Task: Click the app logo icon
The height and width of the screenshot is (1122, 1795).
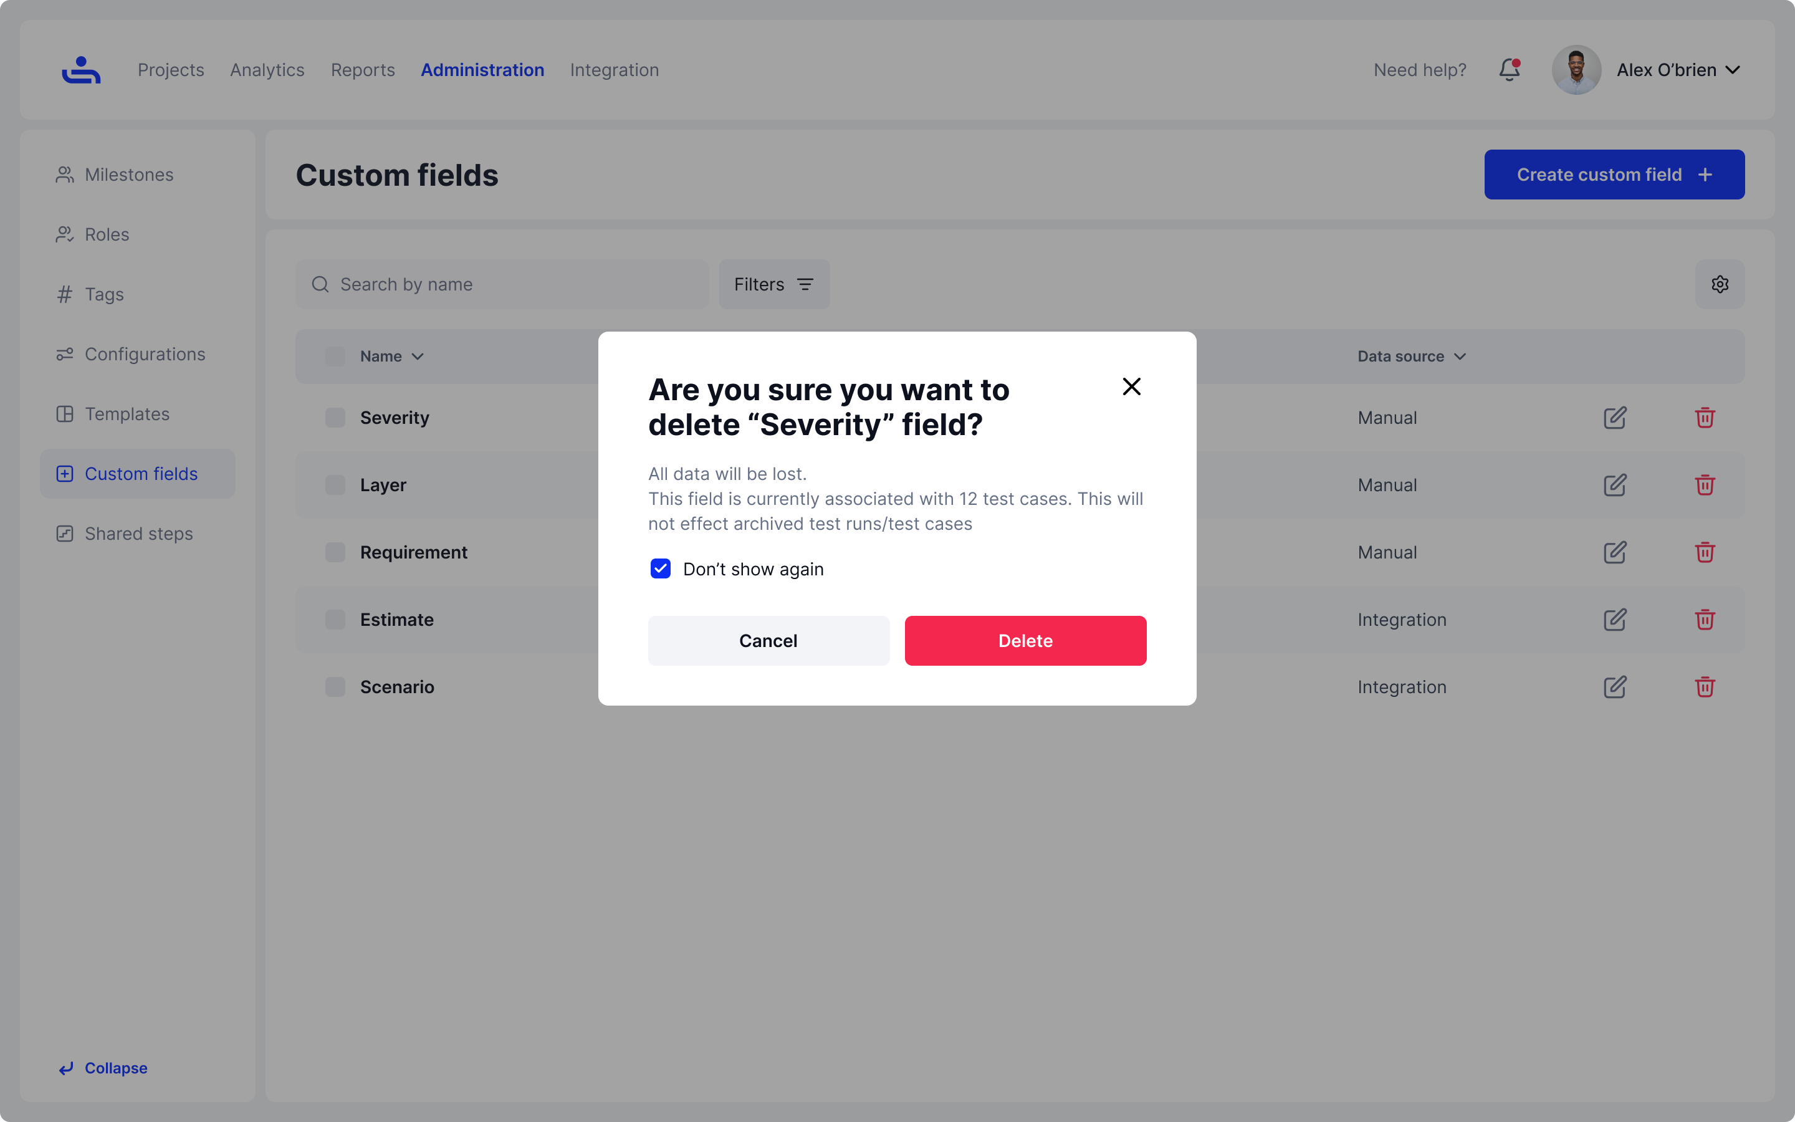Action: [81, 70]
